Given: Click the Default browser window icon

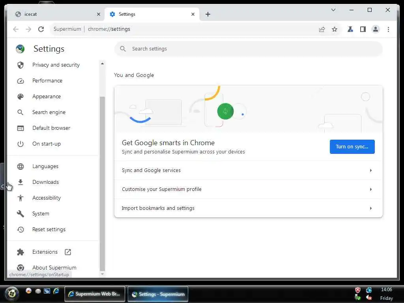Looking at the screenshot, I should point(21,128).
